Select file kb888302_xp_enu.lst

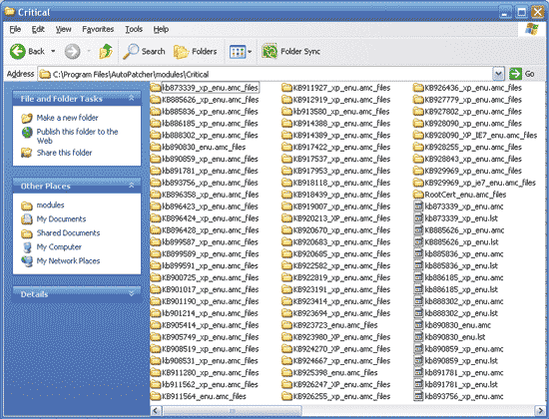(456, 313)
